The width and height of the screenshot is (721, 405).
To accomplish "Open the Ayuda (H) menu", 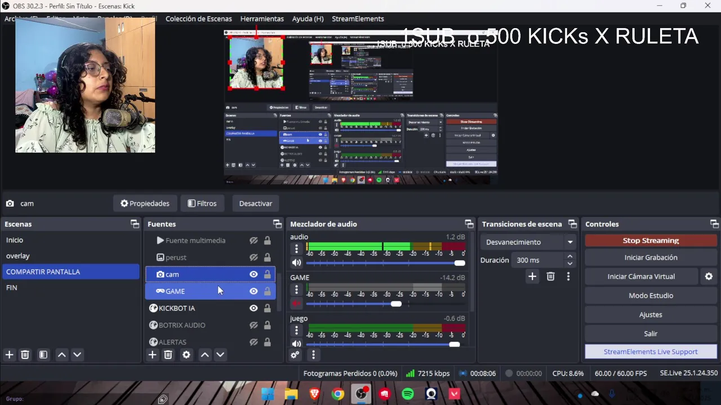I will [308, 19].
